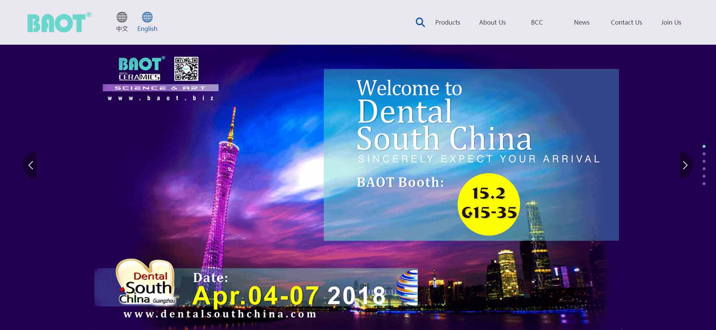716x330 pixels.
Task: Click the Join Us link
Action: pos(671,22)
